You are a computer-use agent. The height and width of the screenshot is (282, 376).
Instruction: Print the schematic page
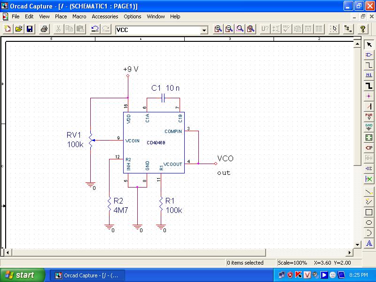coord(44,29)
